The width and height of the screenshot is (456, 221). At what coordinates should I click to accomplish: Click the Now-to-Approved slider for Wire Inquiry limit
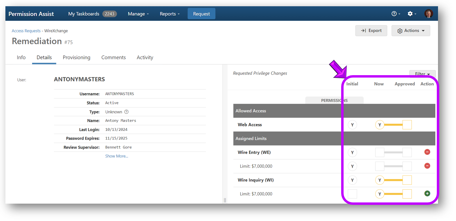point(393,194)
